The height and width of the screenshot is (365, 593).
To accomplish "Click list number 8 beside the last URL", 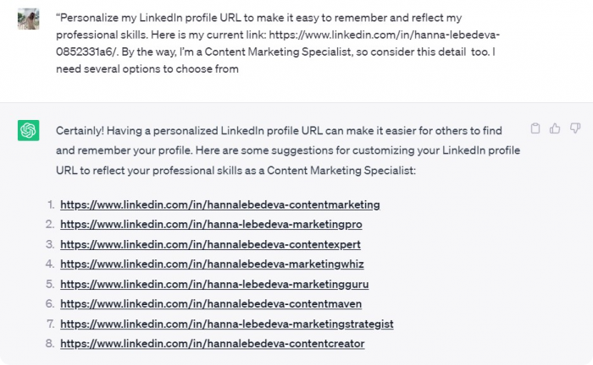I will click(50, 344).
